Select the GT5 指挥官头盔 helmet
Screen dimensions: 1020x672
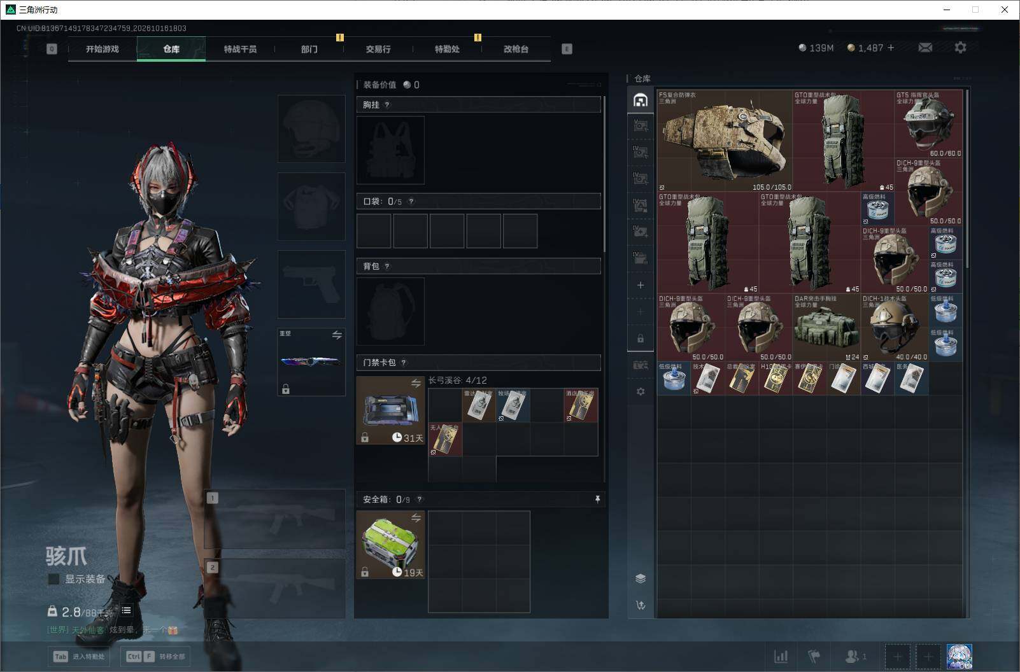(928, 123)
